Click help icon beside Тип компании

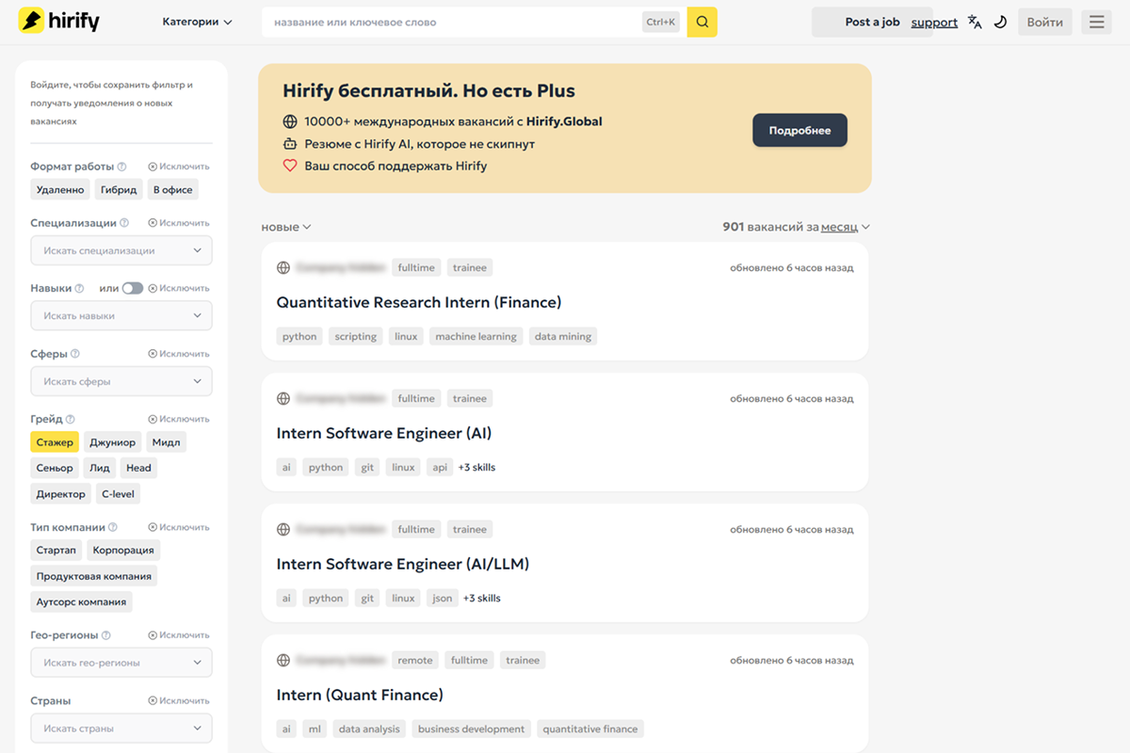click(x=113, y=527)
